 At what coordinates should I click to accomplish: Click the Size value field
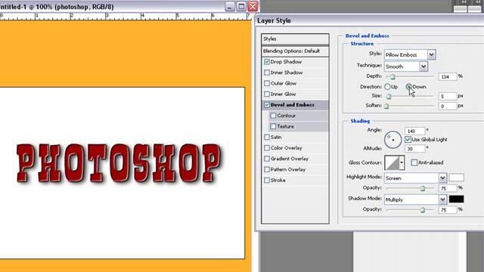pyautogui.click(x=448, y=96)
